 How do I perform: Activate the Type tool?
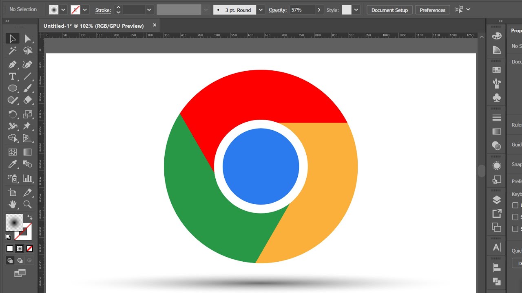13,76
